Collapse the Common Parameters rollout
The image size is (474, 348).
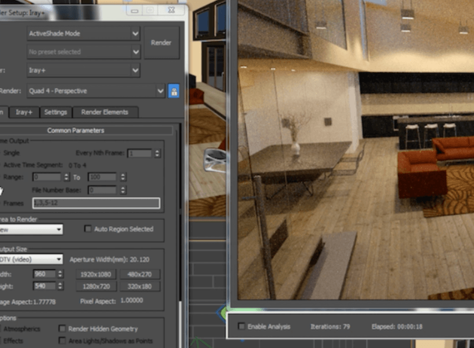pos(75,130)
